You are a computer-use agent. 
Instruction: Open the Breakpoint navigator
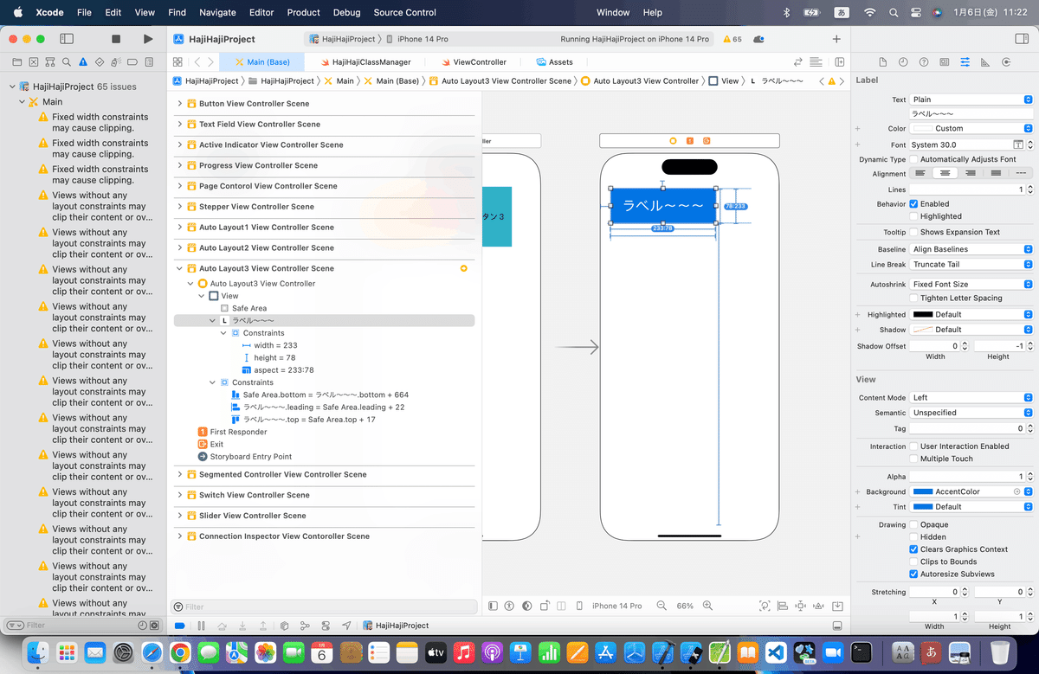click(x=132, y=62)
